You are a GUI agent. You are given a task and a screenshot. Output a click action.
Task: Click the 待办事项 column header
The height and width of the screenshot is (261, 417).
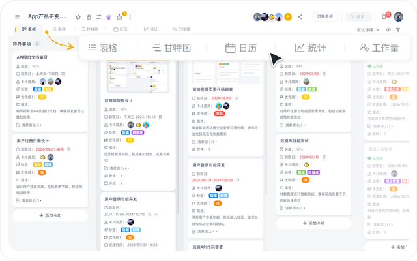22,44
